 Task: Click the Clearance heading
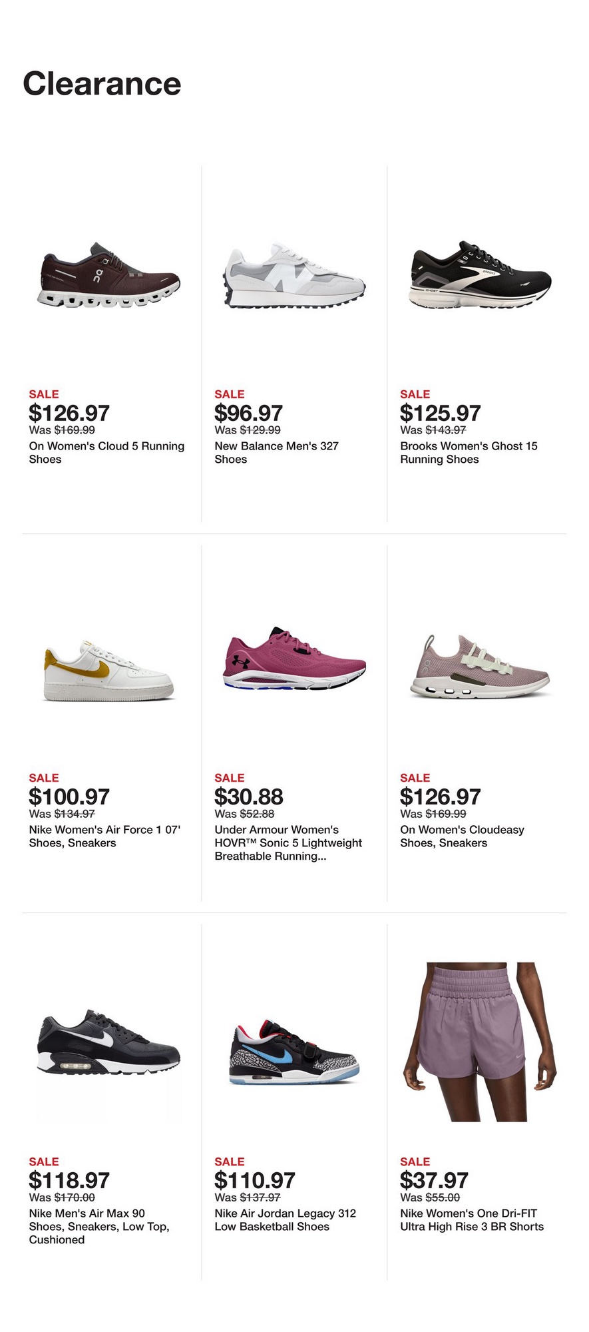pos(102,84)
